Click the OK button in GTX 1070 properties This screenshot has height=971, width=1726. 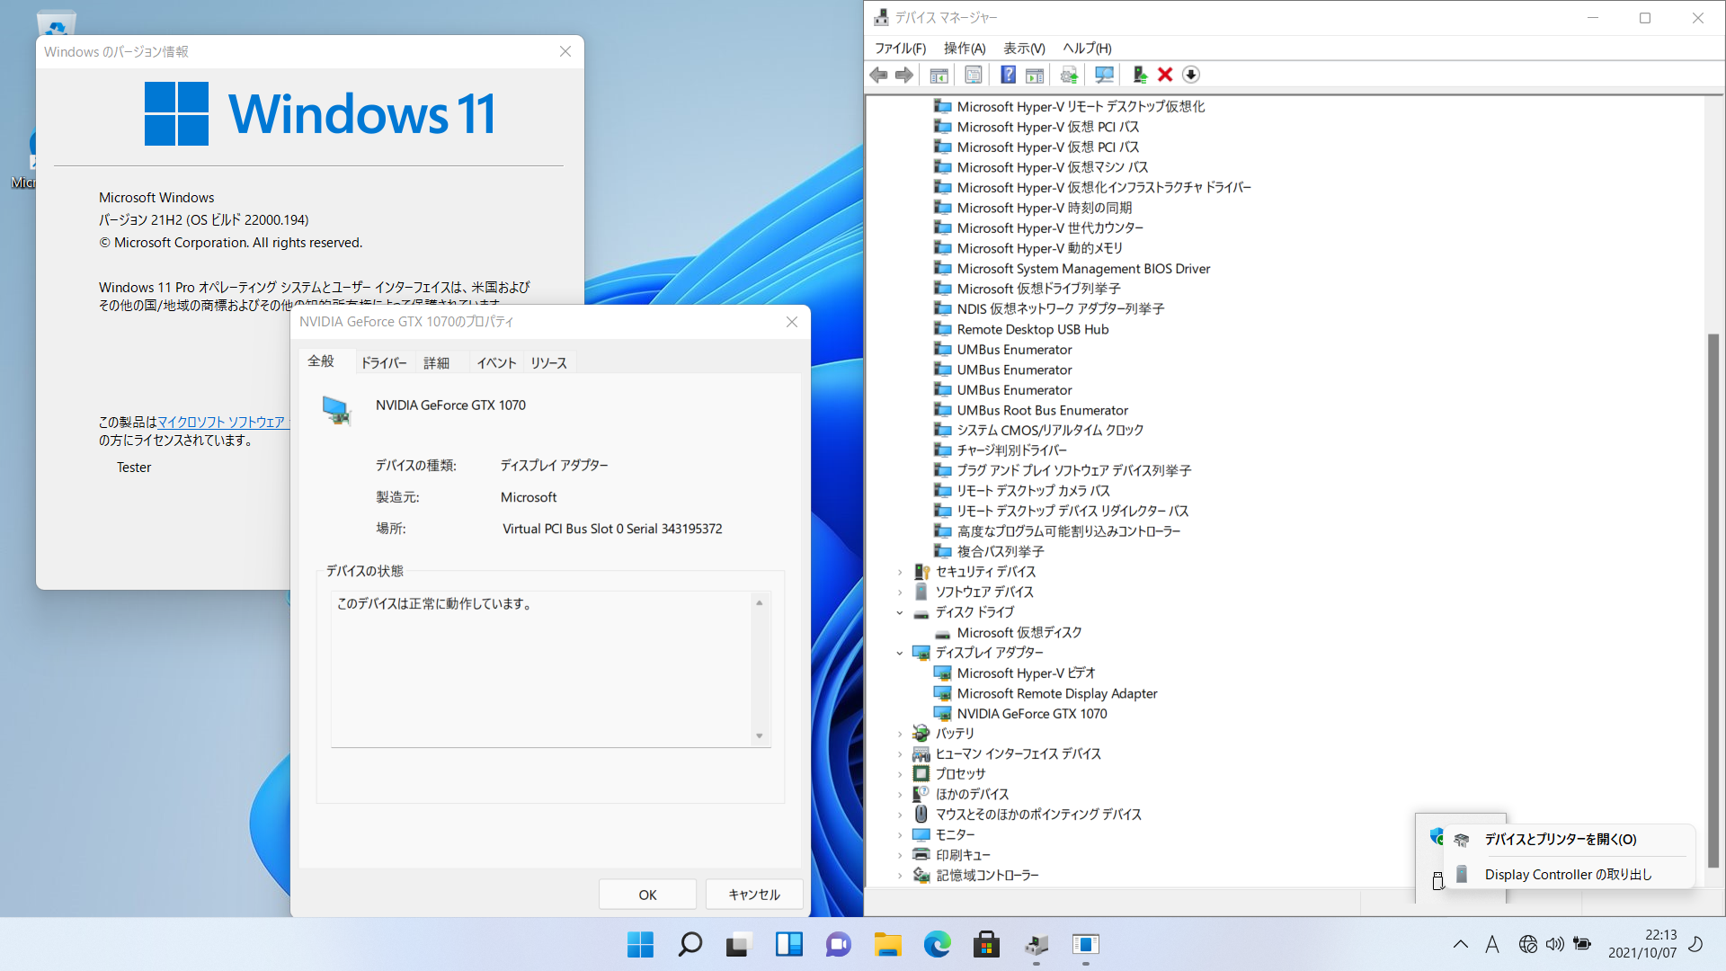coord(646,894)
